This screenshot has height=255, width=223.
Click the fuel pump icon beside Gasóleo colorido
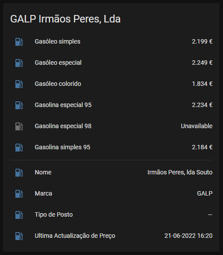tap(19, 84)
